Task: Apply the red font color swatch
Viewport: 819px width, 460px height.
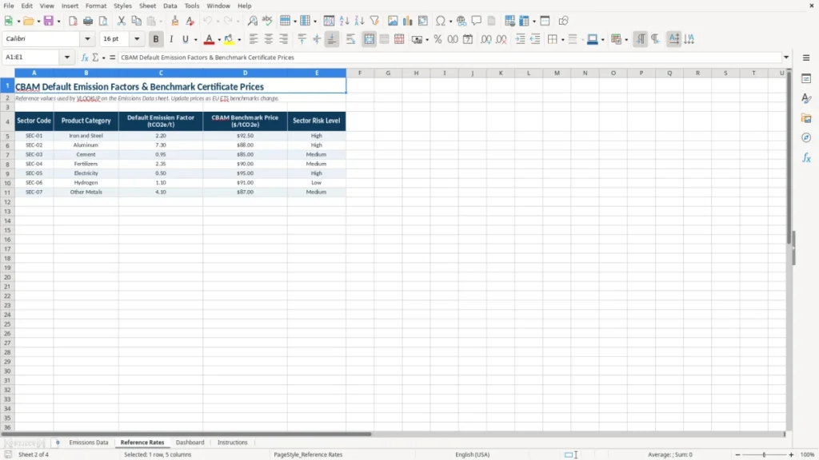Action: pyautogui.click(x=209, y=39)
